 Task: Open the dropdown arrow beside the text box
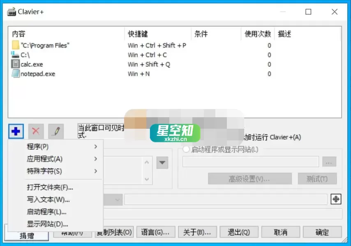pos(162,163)
